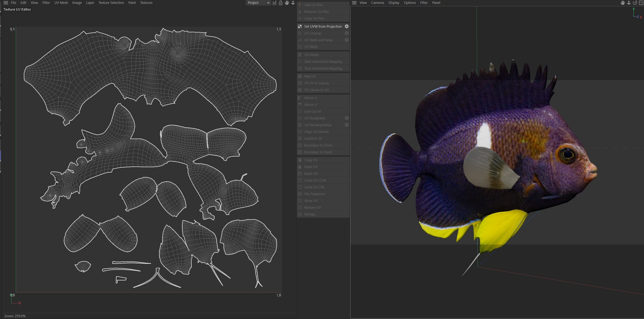This screenshot has width=644, height=319.
Task: Open the Project dropdown in UV editor
Action: click(x=258, y=3)
